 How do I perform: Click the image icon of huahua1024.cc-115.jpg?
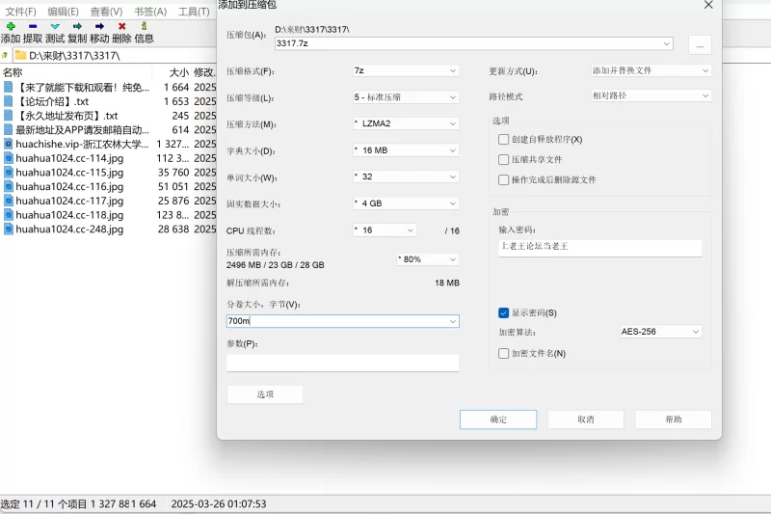coord(9,173)
